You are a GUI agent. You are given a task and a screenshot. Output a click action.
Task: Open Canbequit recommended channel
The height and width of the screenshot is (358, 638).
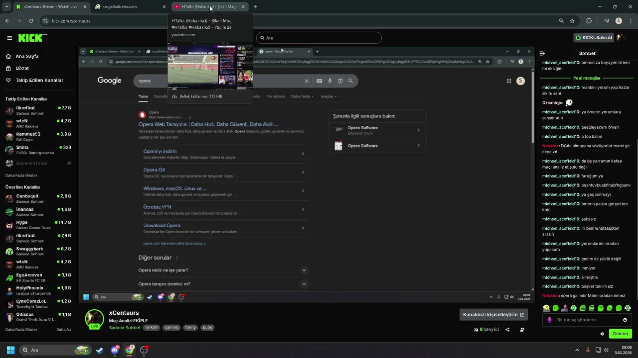tap(38, 198)
